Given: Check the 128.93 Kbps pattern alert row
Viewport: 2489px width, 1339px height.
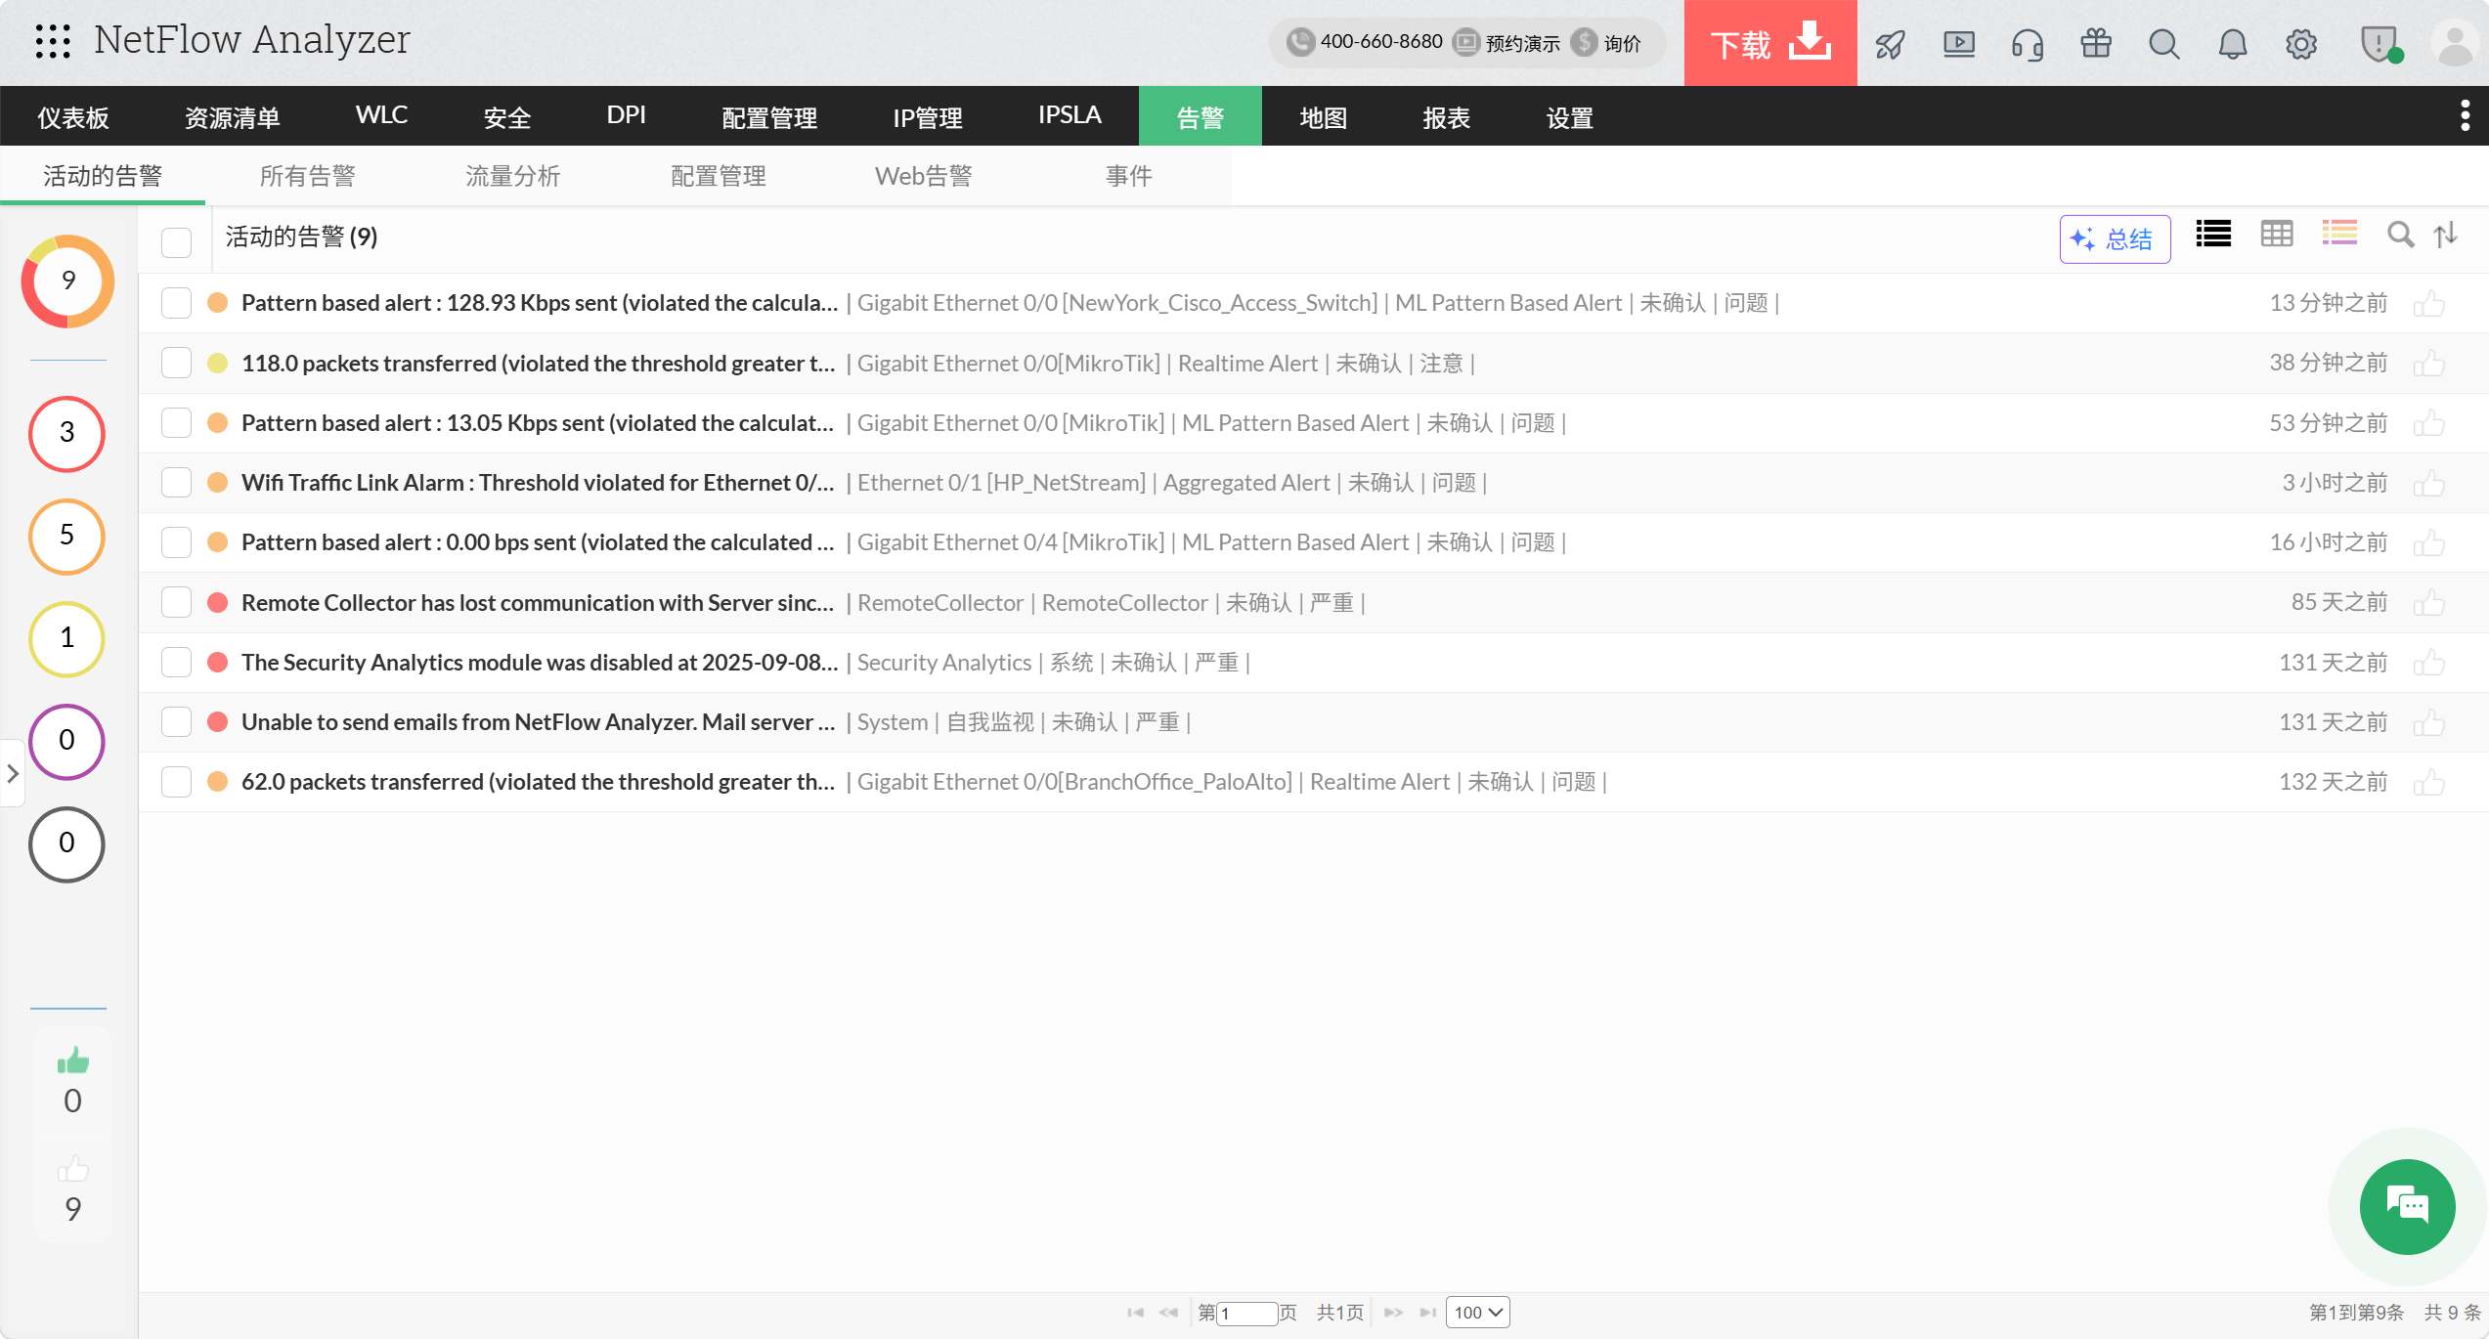Looking at the screenshot, I should click(176, 303).
